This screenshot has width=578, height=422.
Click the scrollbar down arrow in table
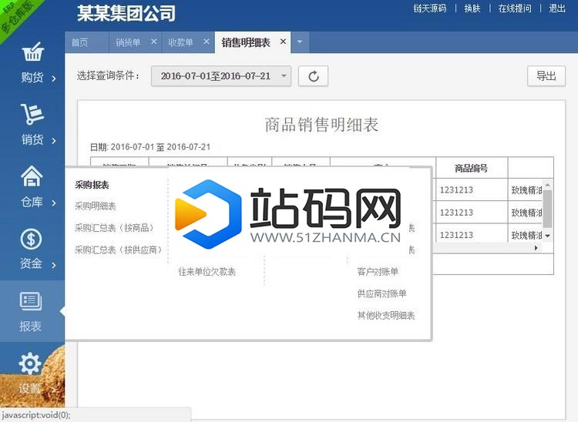547,236
